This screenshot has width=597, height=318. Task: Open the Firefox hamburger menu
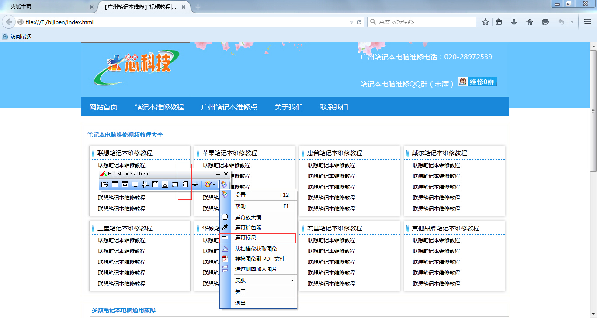point(588,22)
